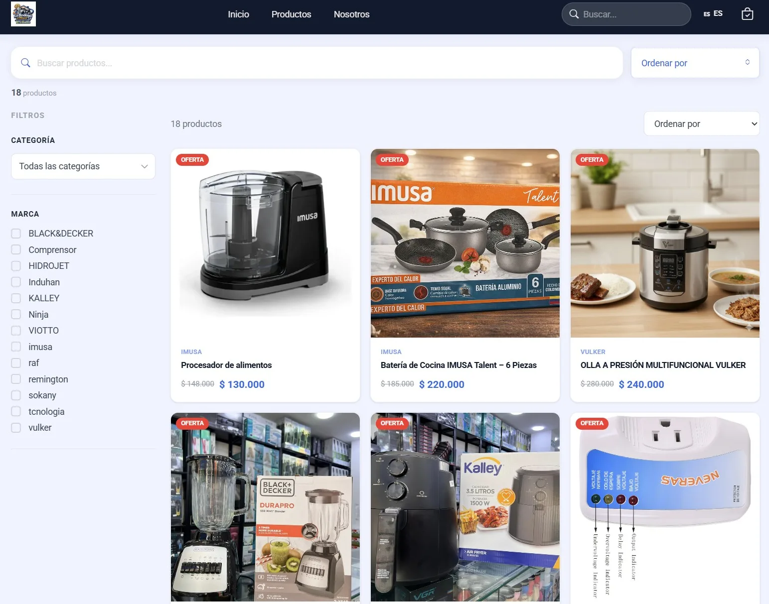
Task: Open Batería de Cocina IMUSA Talent title
Action: [x=459, y=365]
